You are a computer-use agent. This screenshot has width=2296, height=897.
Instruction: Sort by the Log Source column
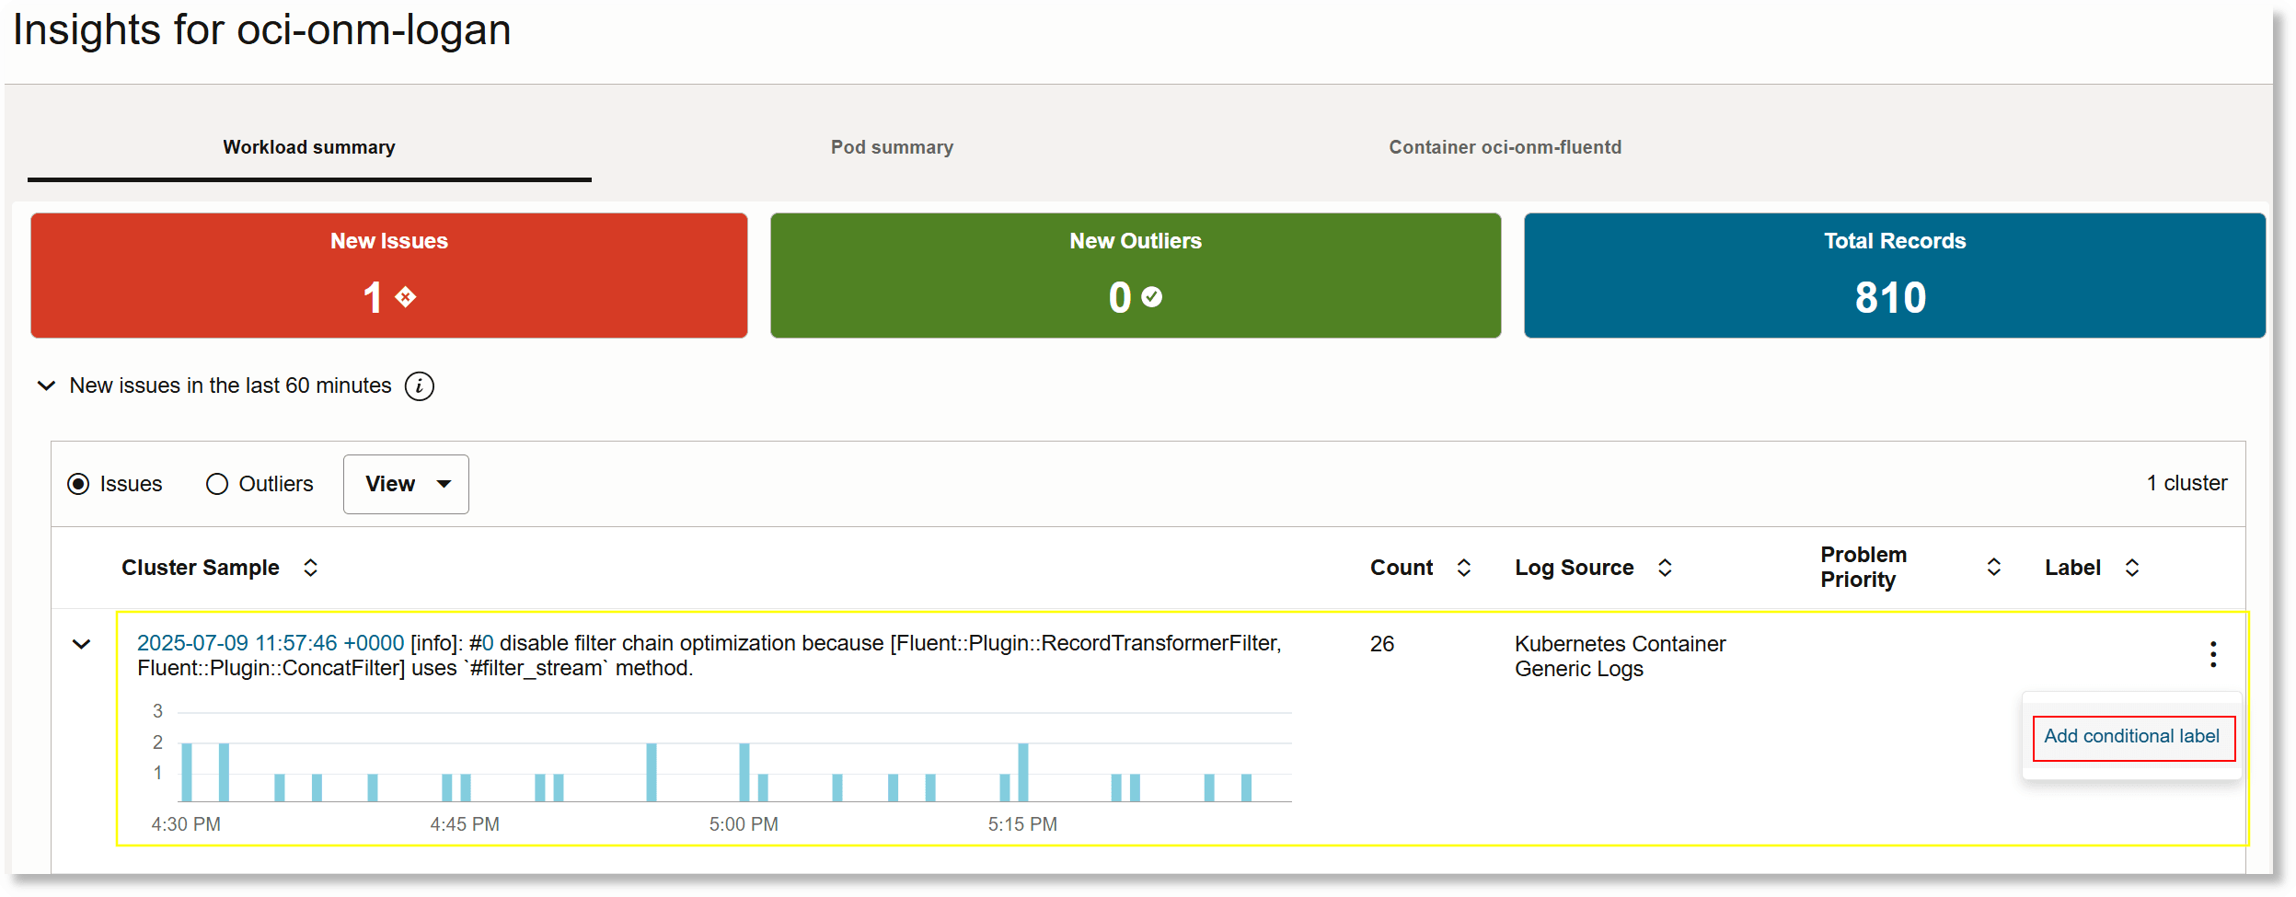point(1666,568)
